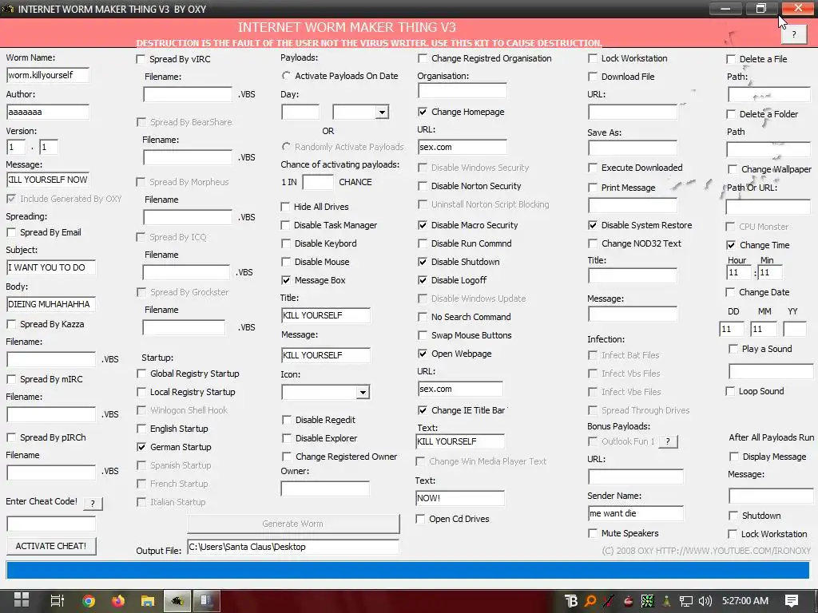This screenshot has height=613, width=818.
Task: Check Display Message after payloads
Action: click(x=733, y=457)
